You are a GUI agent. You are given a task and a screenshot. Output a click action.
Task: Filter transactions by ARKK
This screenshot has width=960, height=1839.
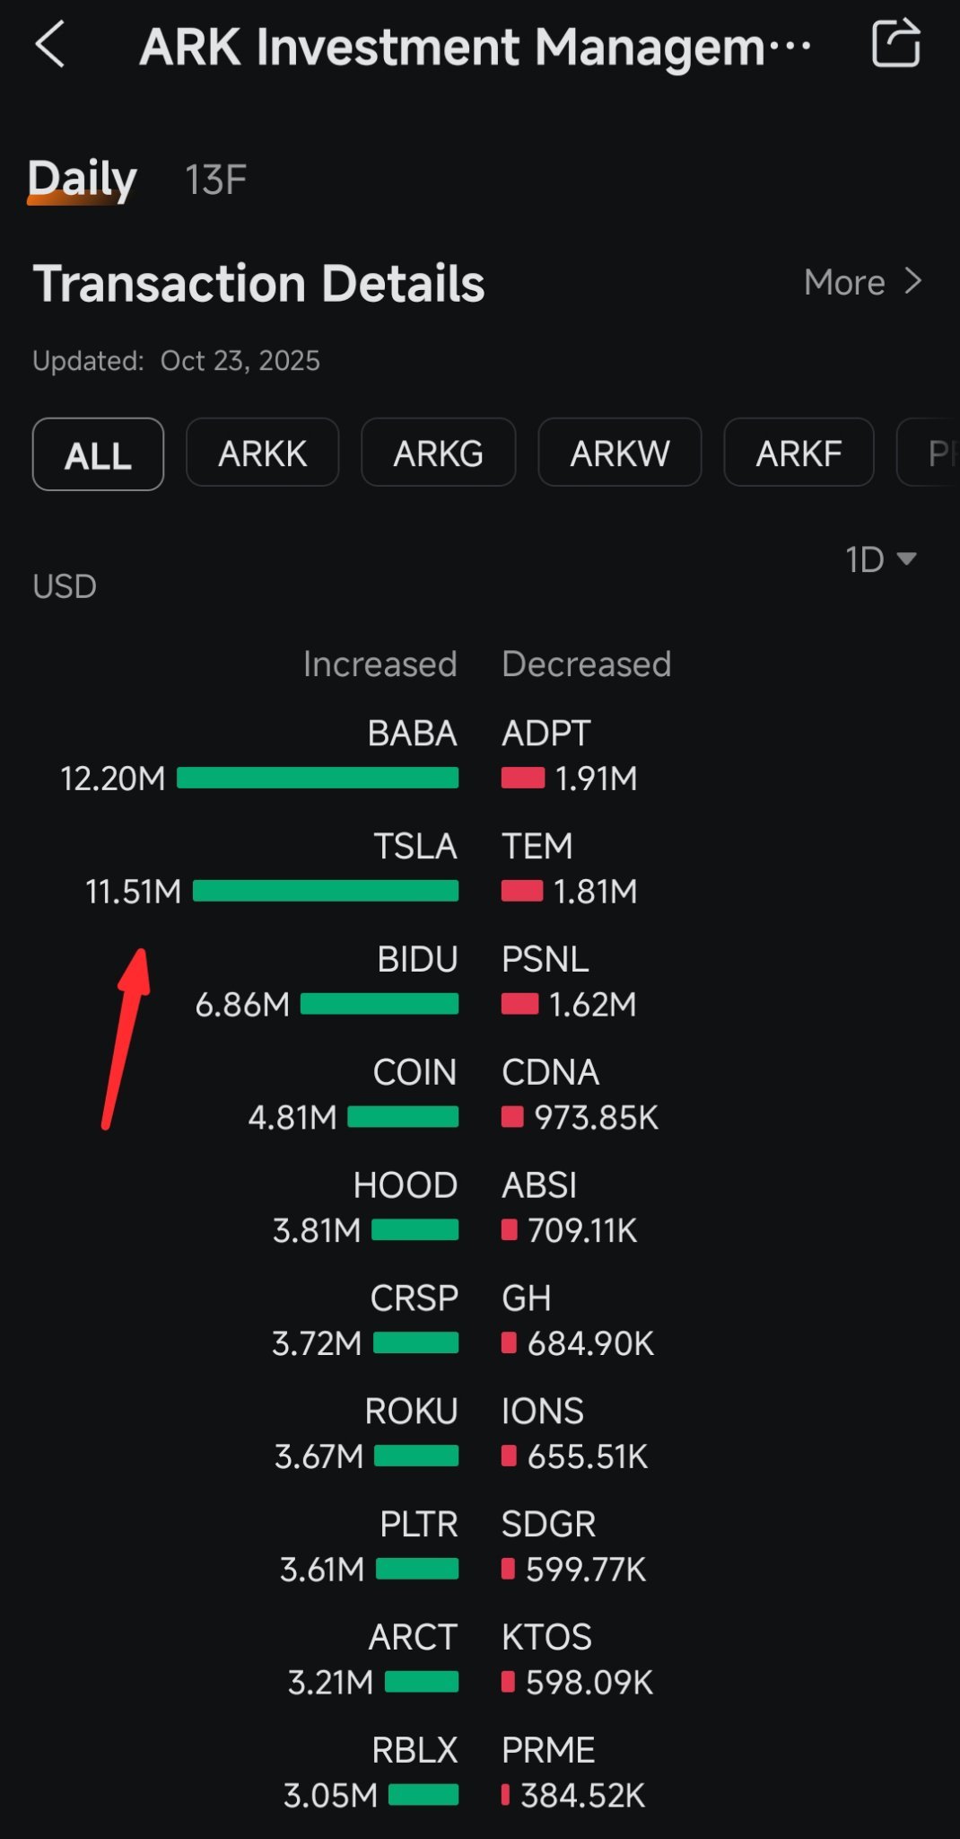263,453
